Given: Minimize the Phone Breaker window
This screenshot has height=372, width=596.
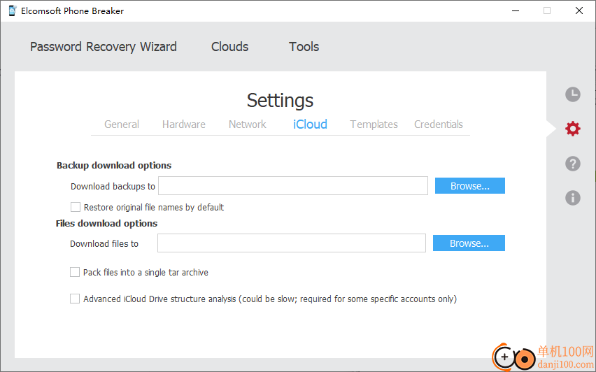Looking at the screenshot, I should click(x=516, y=10).
